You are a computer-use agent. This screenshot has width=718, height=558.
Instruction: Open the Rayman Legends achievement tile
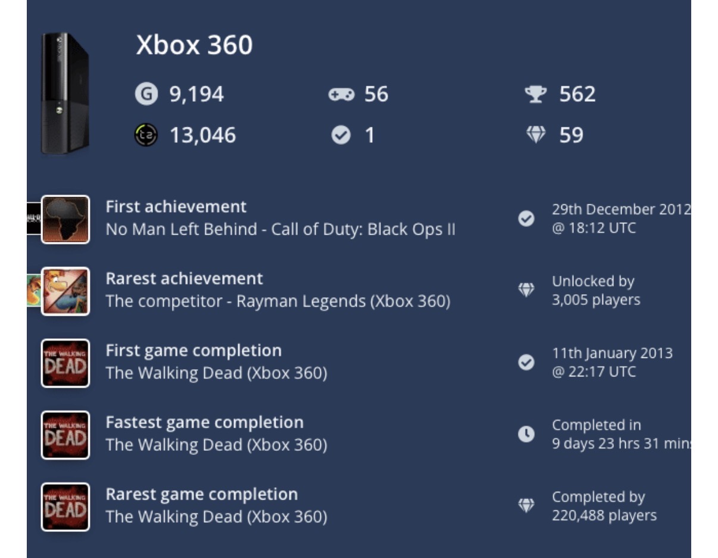[65, 291]
